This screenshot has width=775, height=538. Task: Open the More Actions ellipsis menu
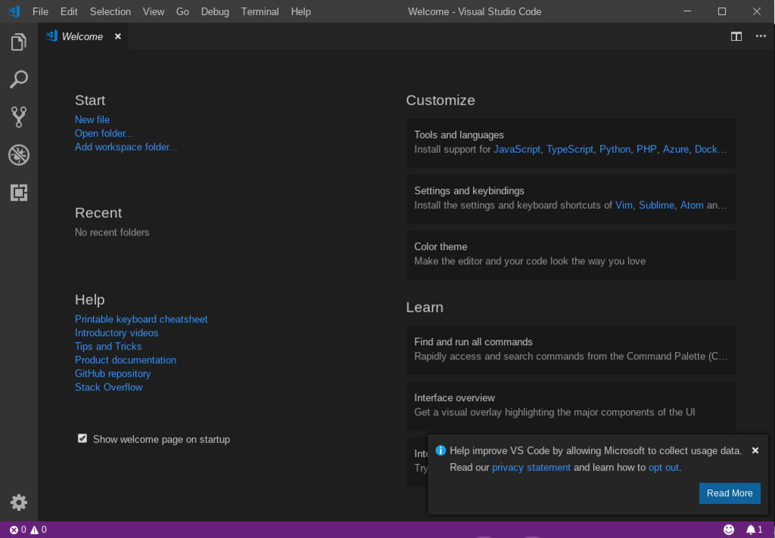click(761, 36)
